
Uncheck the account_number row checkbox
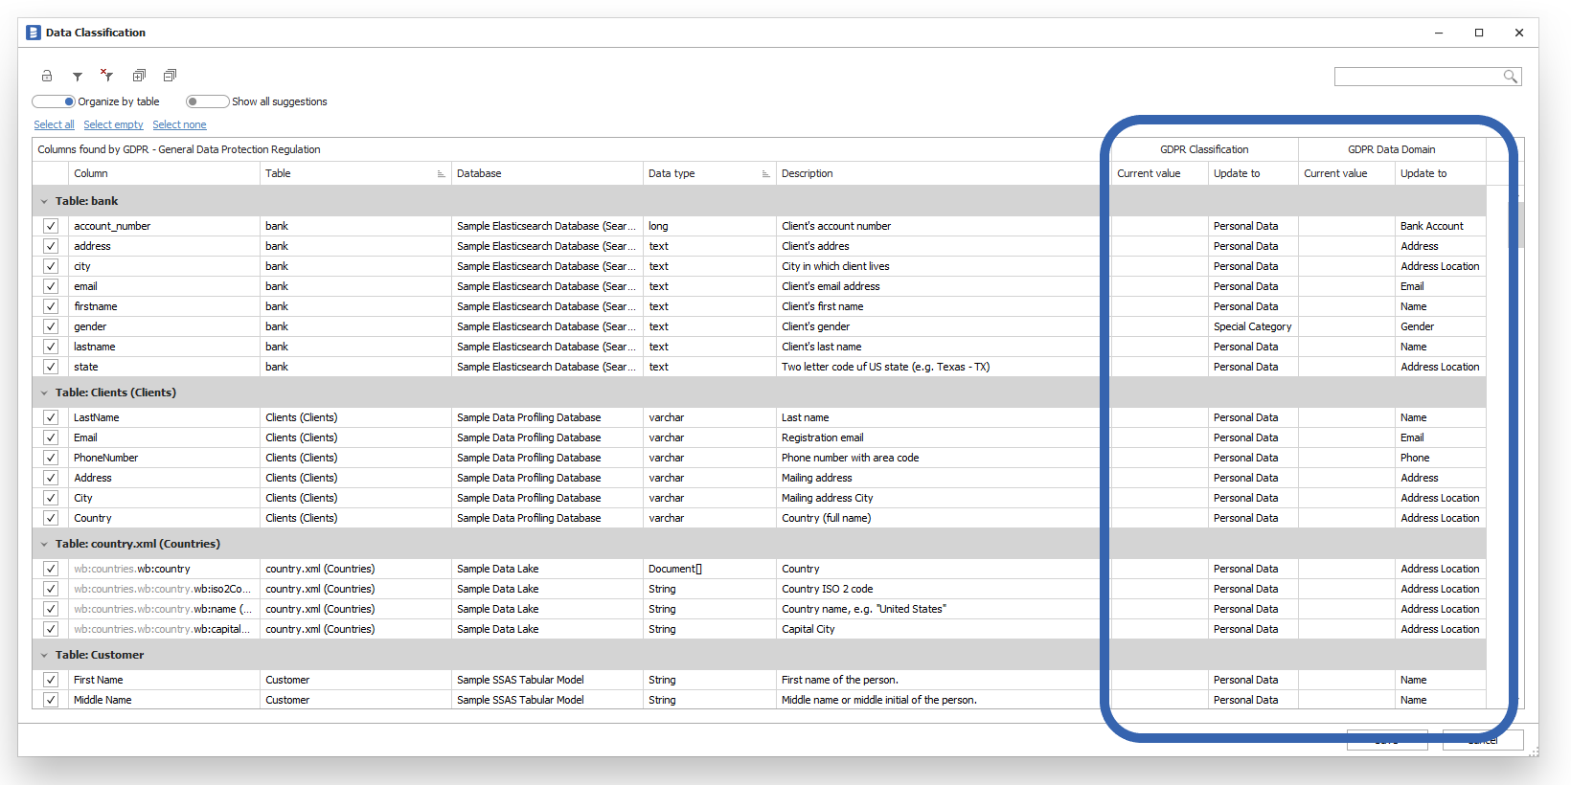[x=51, y=226]
